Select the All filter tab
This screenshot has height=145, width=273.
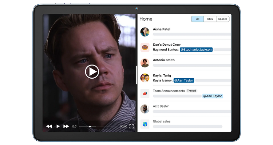pos(198,19)
